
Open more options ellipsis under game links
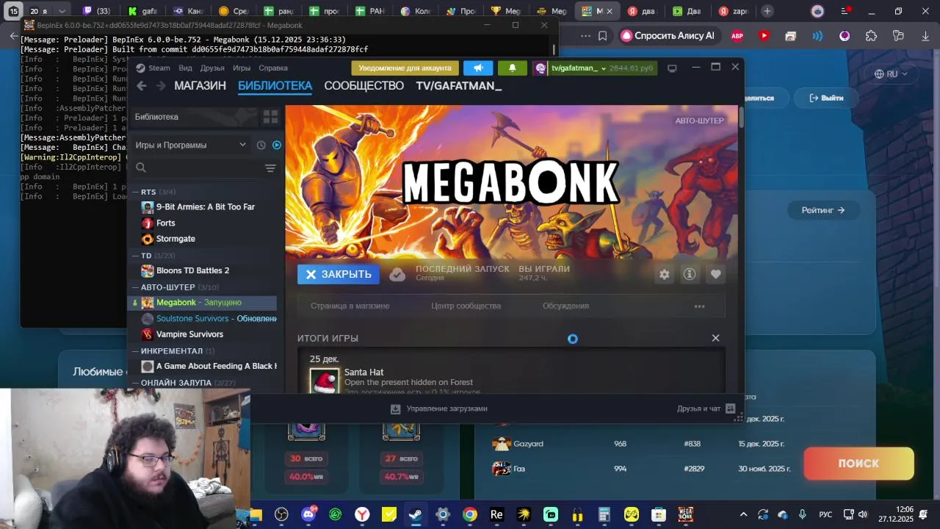point(699,306)
